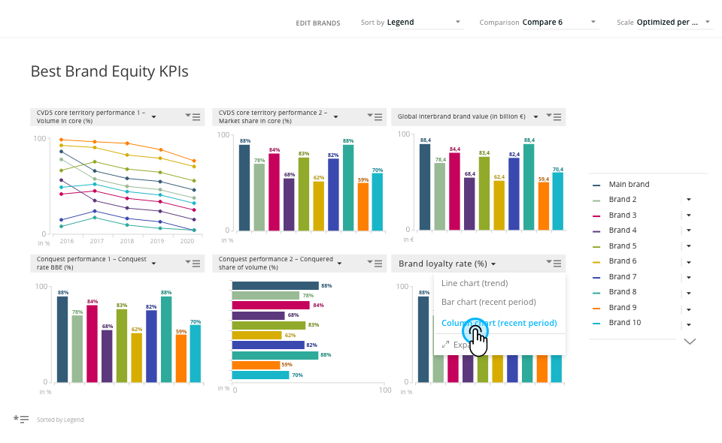Expand the dropdown arrow for Conquest rate BBE title
This screenshot has width=722, height=443.
click(x=153, y=264)
